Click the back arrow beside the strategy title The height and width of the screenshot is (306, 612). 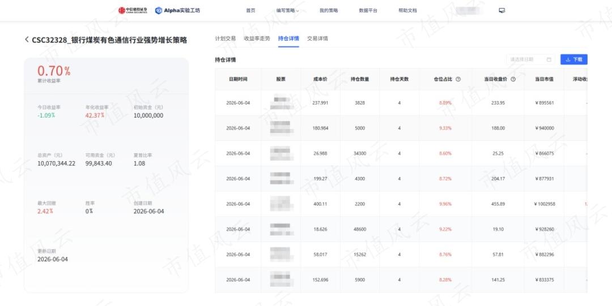pos(27,40)
